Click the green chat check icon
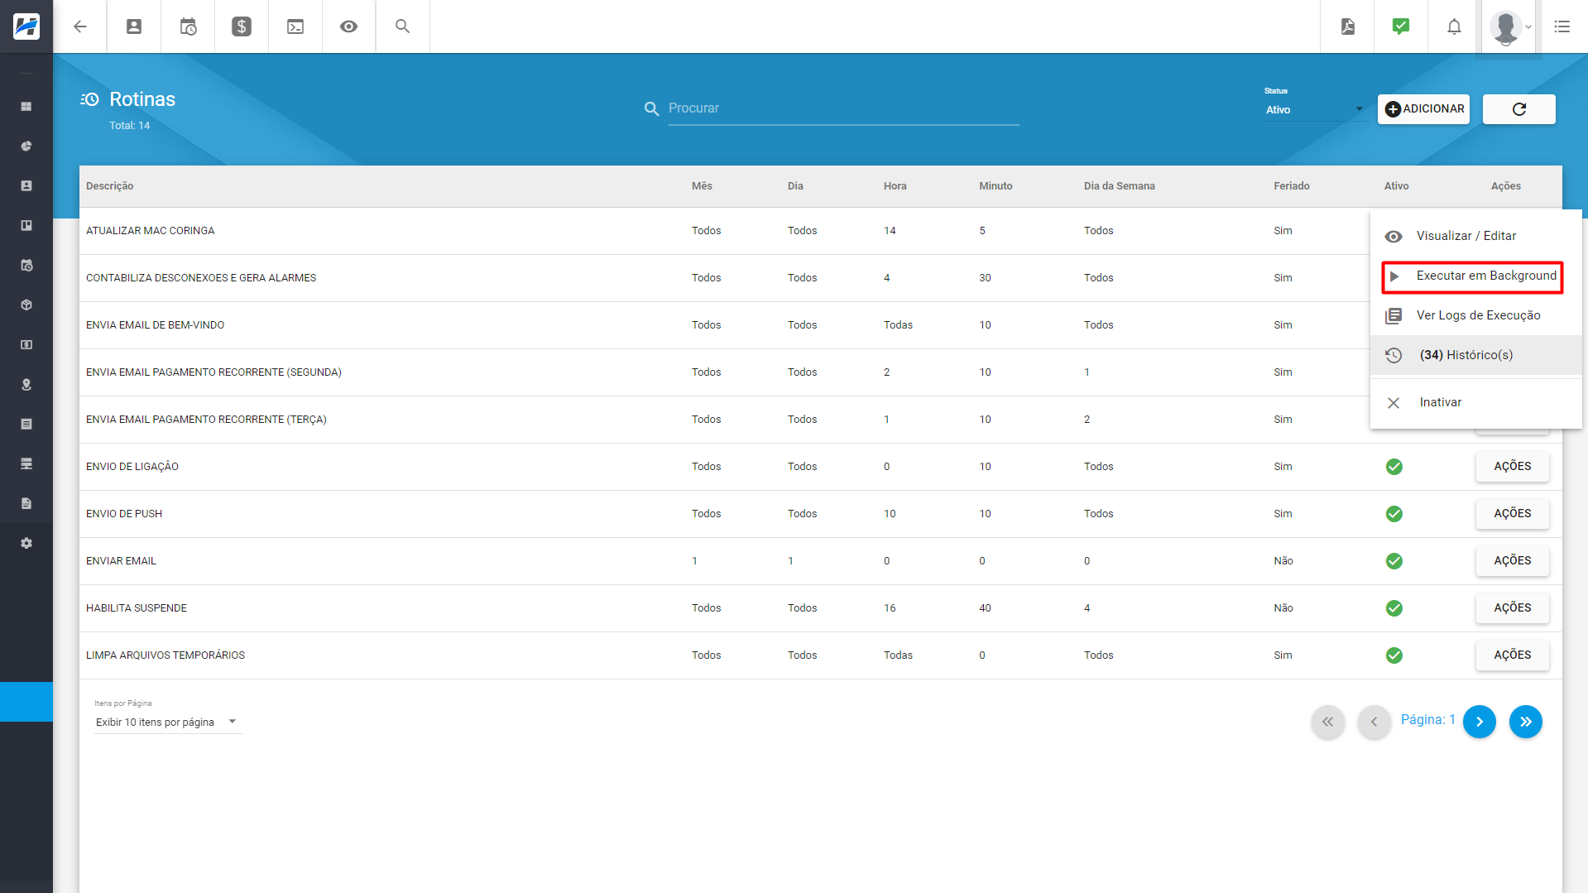The height and width of the screenshot is (893, 1588). [x=1401, y=26]
